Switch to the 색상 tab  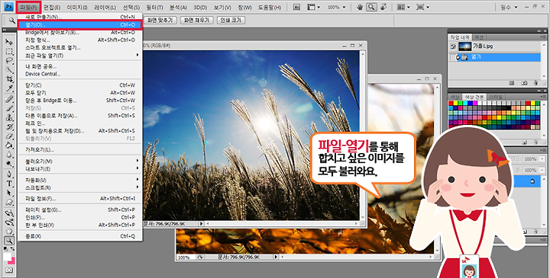455,97
